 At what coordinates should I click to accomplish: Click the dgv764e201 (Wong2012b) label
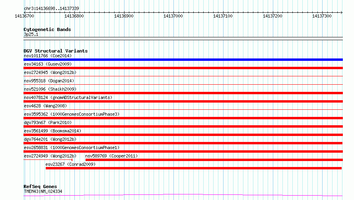[50, 139]
